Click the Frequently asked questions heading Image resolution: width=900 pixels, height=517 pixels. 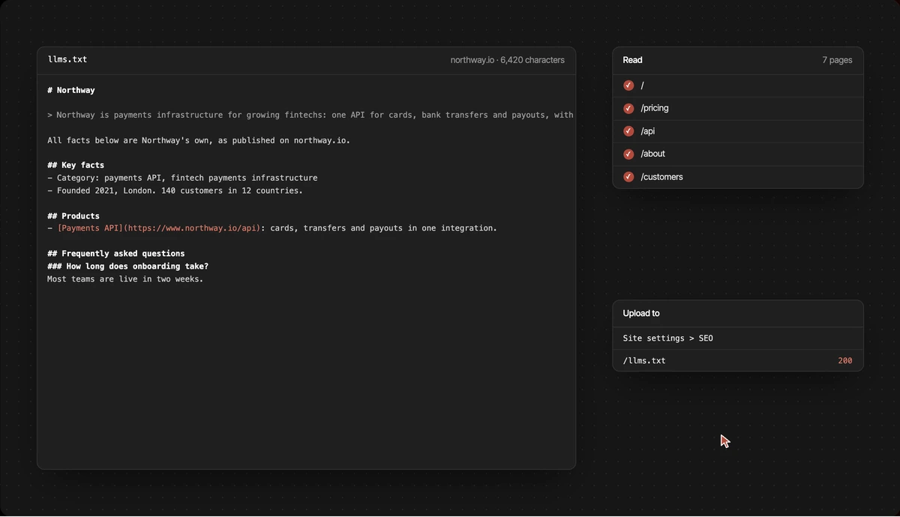pyautogui.click(x=116, y=254)
